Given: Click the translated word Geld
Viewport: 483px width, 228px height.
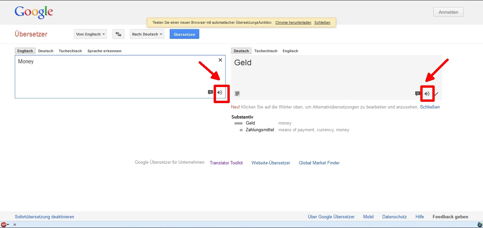Looking at the screenshot, I should coord(243,63).
